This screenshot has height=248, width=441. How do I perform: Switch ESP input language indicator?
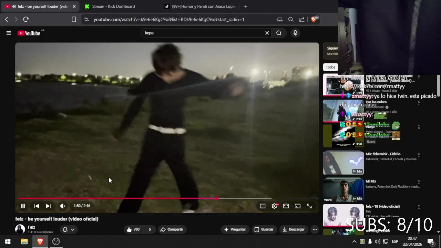coord(395,241)
